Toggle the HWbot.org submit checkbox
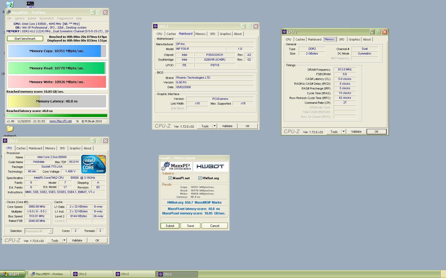The image size is (446, 278). point(200,178)
